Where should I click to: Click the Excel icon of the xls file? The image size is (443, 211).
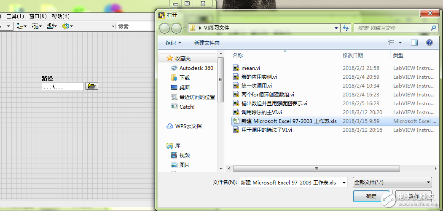236,121
